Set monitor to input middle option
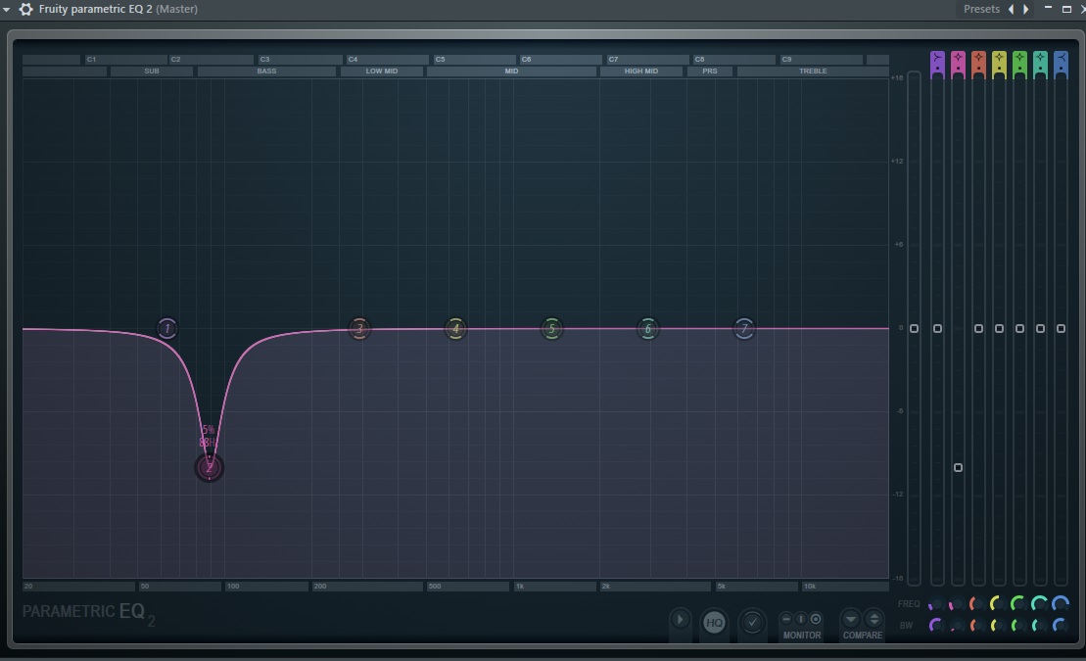The image size is (1086, 661). coord(801,619)
